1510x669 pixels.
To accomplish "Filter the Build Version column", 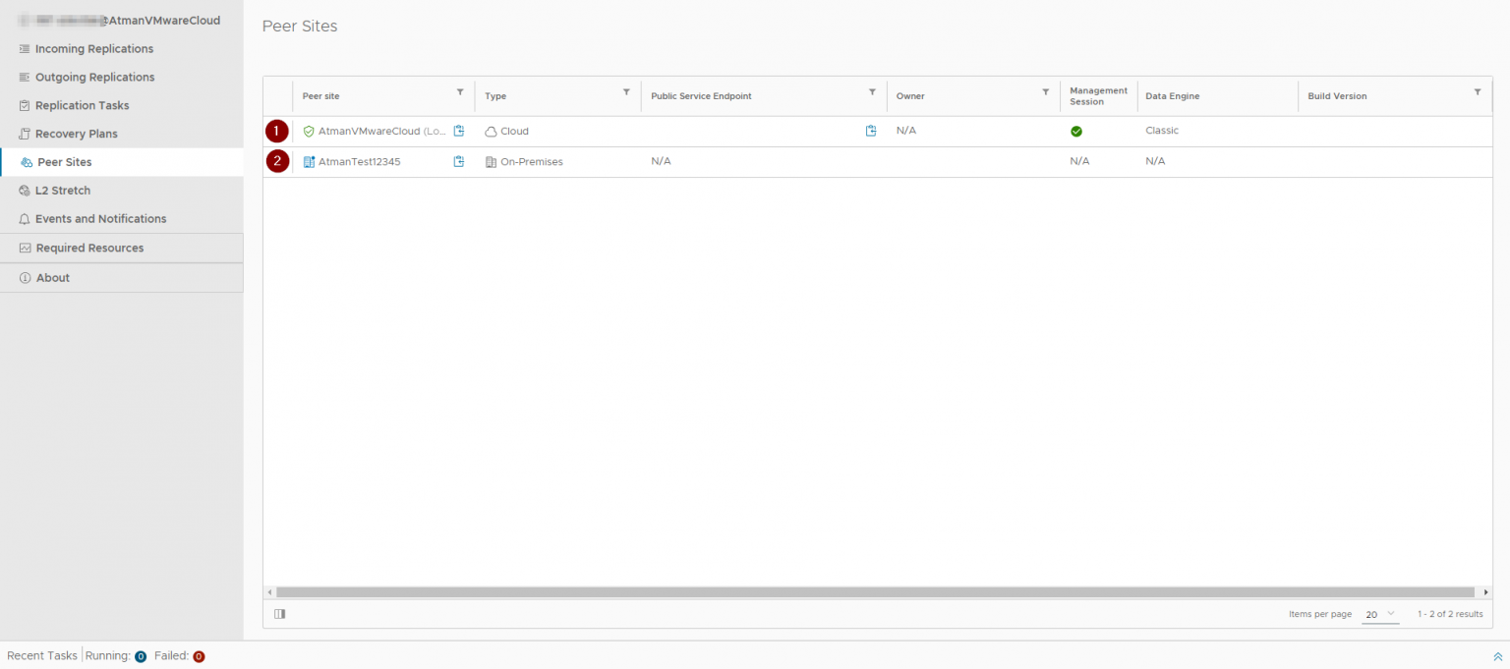I will (x=1477, y=92).
